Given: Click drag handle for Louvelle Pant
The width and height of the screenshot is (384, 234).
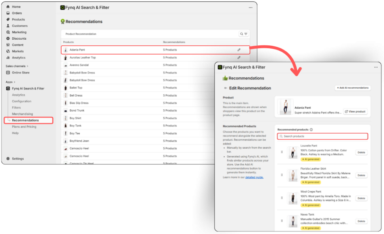Looking at the screenshot, I should [282, 152].
